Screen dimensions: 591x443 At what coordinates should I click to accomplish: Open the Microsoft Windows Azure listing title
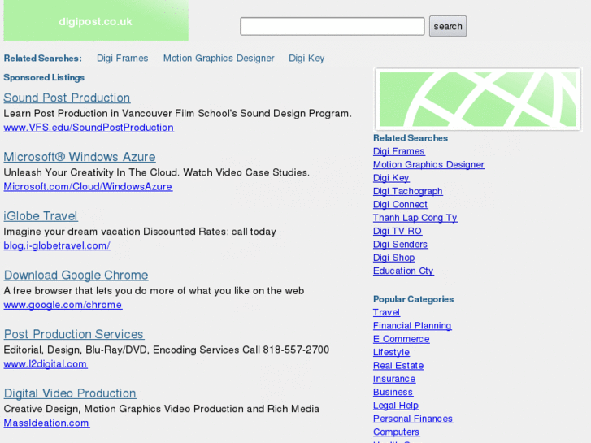80,157
